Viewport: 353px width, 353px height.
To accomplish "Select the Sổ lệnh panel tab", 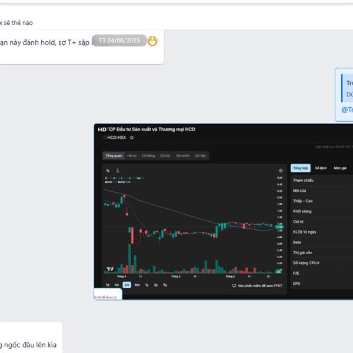I will [x=321, y=168].
